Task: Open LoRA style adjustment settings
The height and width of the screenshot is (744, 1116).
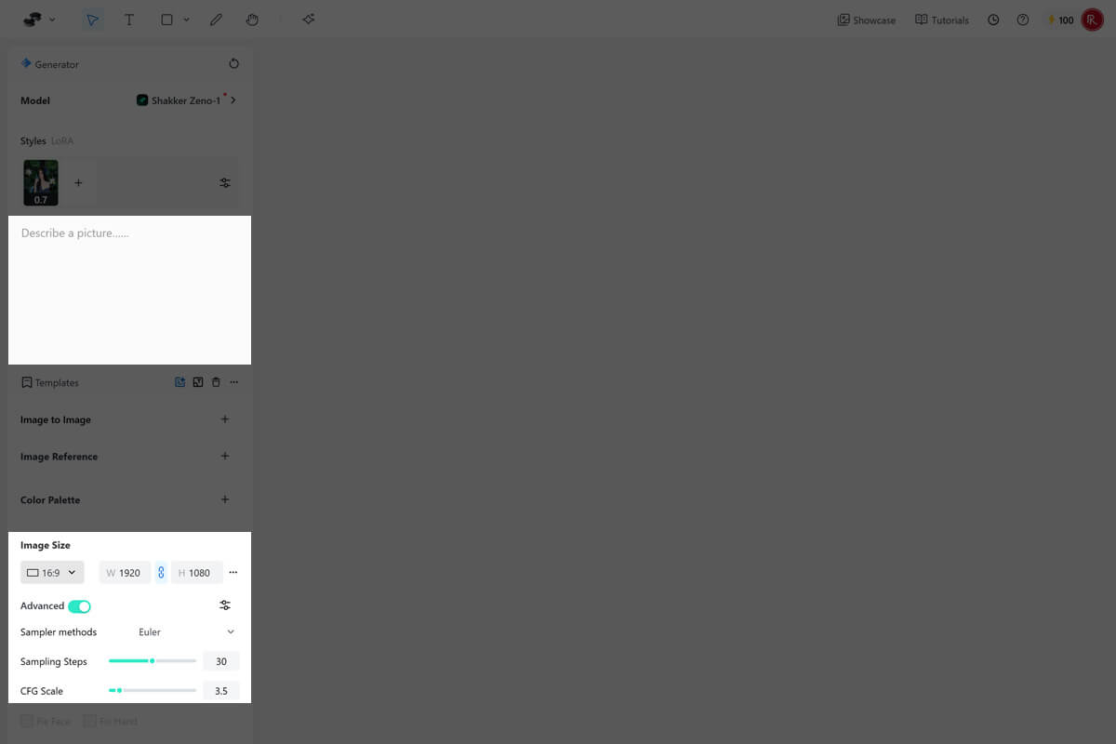Action: 225,183
